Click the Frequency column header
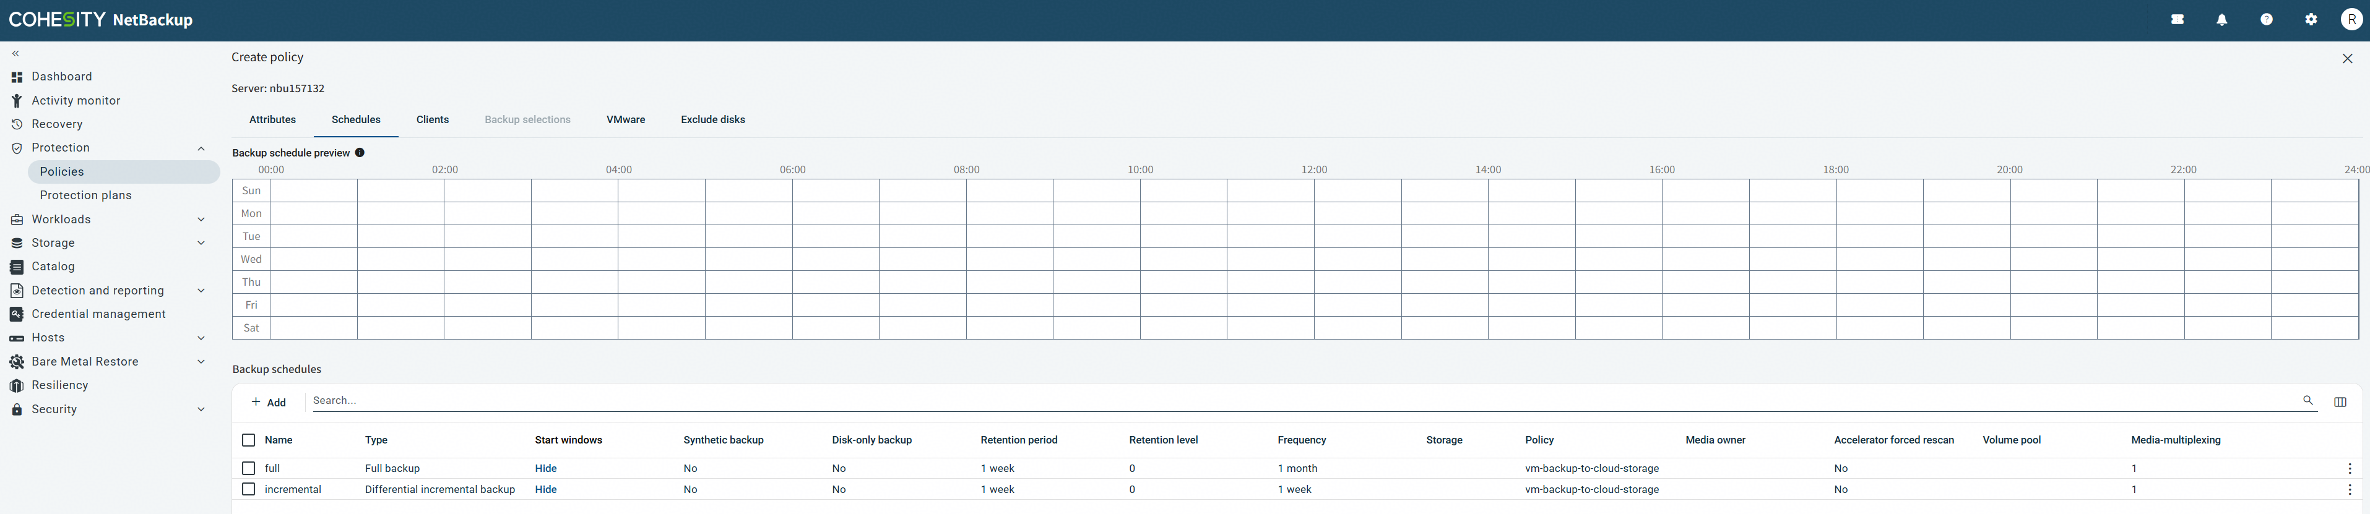Image resolution: width=2370 pixels, height=514 pixels. [1302, 440]
